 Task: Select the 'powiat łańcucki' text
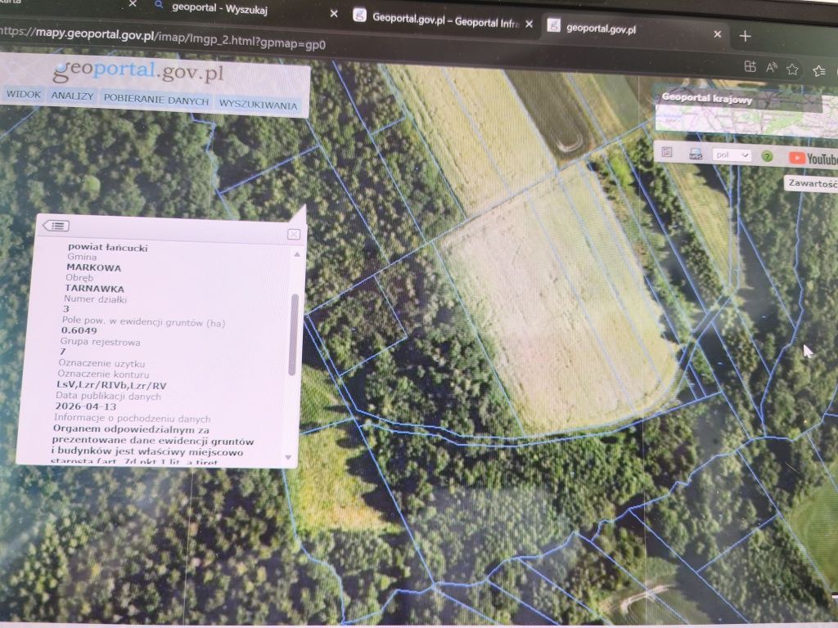click(107, 247)
